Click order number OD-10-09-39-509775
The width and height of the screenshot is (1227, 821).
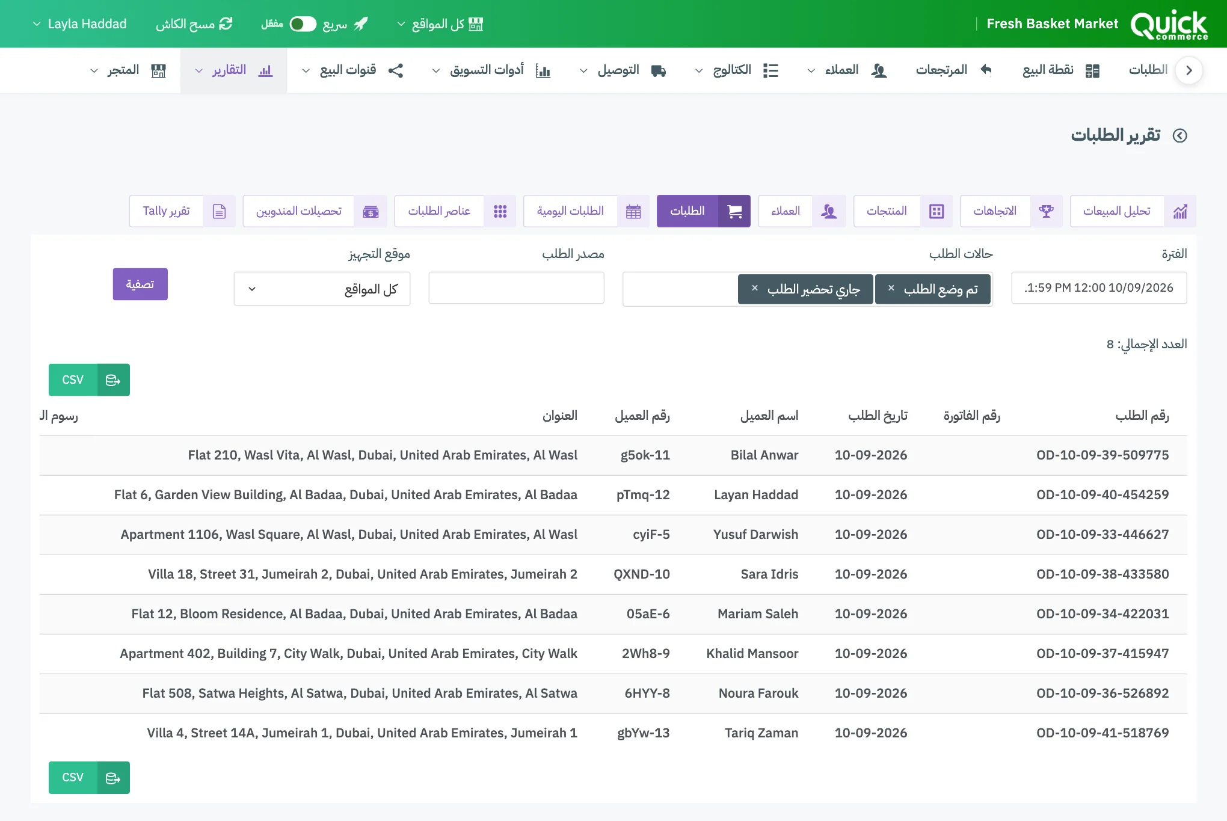coord(1102,455)
